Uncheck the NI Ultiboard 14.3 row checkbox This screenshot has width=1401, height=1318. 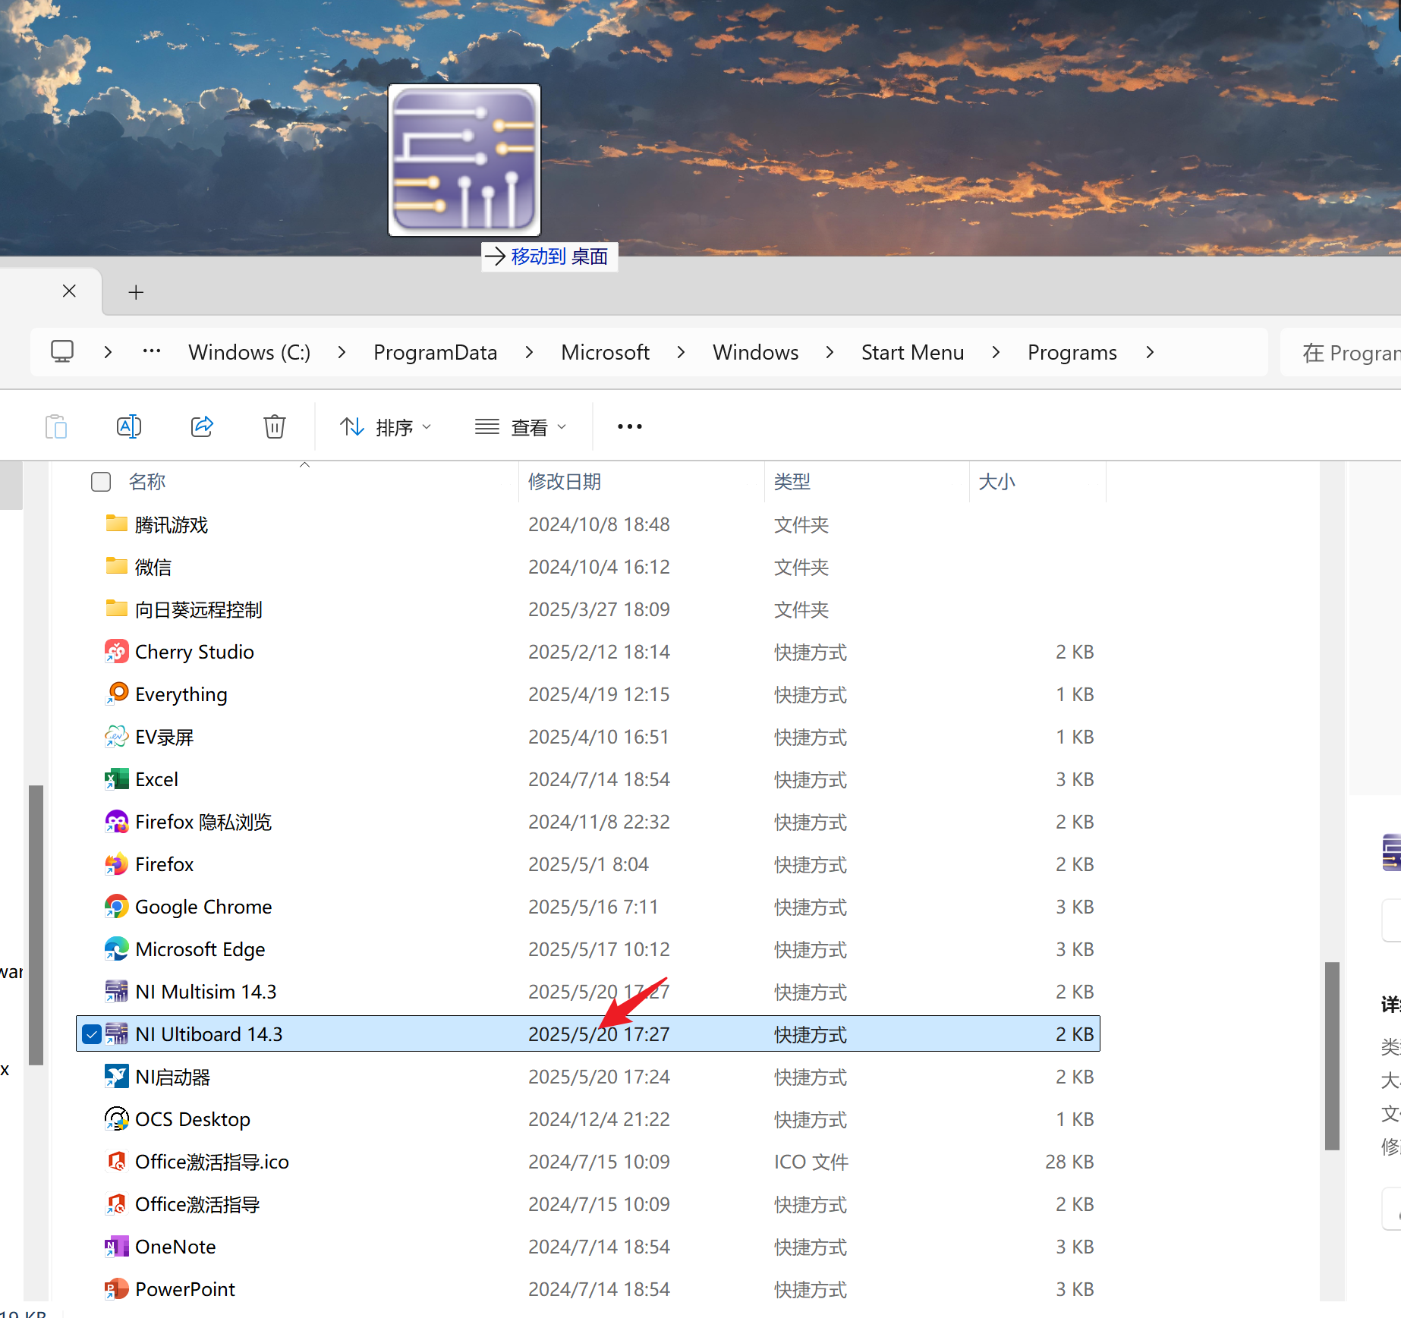92,1034
